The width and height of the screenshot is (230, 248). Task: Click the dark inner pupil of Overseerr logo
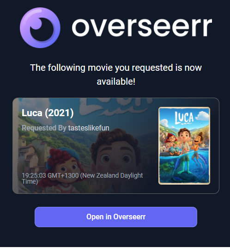(x=42, y=30)
